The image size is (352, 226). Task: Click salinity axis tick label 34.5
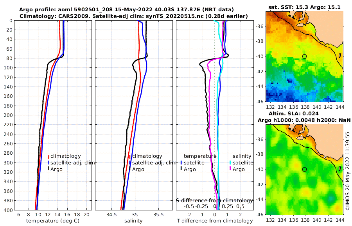[x=111, y=215]
